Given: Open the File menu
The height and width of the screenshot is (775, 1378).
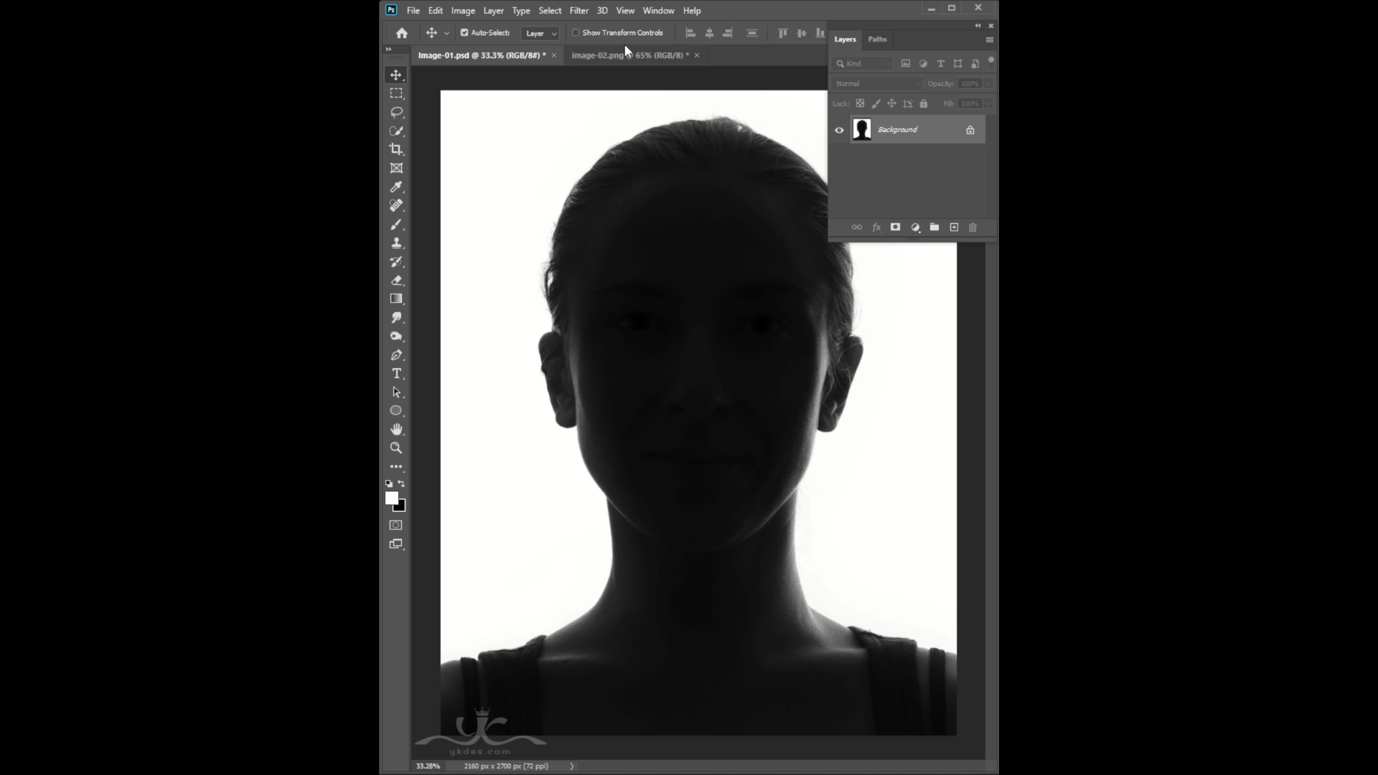Looking at the screenshot, I should coord(413,11).
